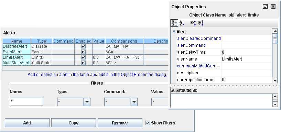The image size is (281, 132).
Task: Collapse the Alert property group
Action: point(174,32)
